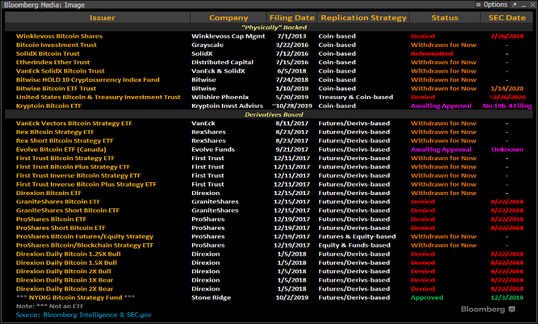This screenshot has width=538, height=324.
Task: Select Bitwise Bitcoin ETF Trust issuer
Action: pyautogui.click(x=56, y=89)
